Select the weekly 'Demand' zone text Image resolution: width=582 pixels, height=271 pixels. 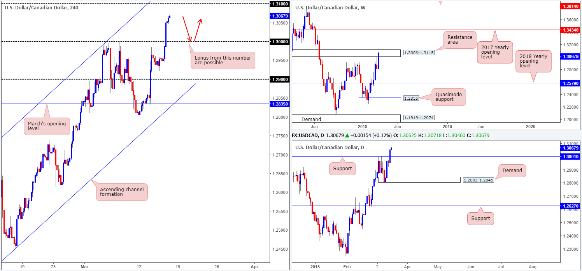[x=310, y=119]
